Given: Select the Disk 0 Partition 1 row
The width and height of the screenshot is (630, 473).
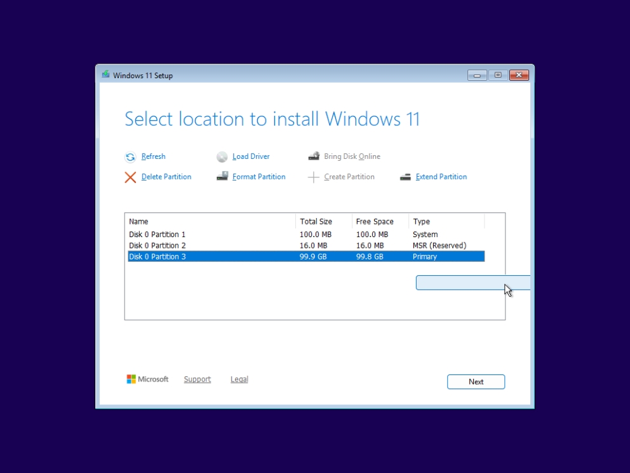Looking at the screenshot, I should click(x=306, y=235).
